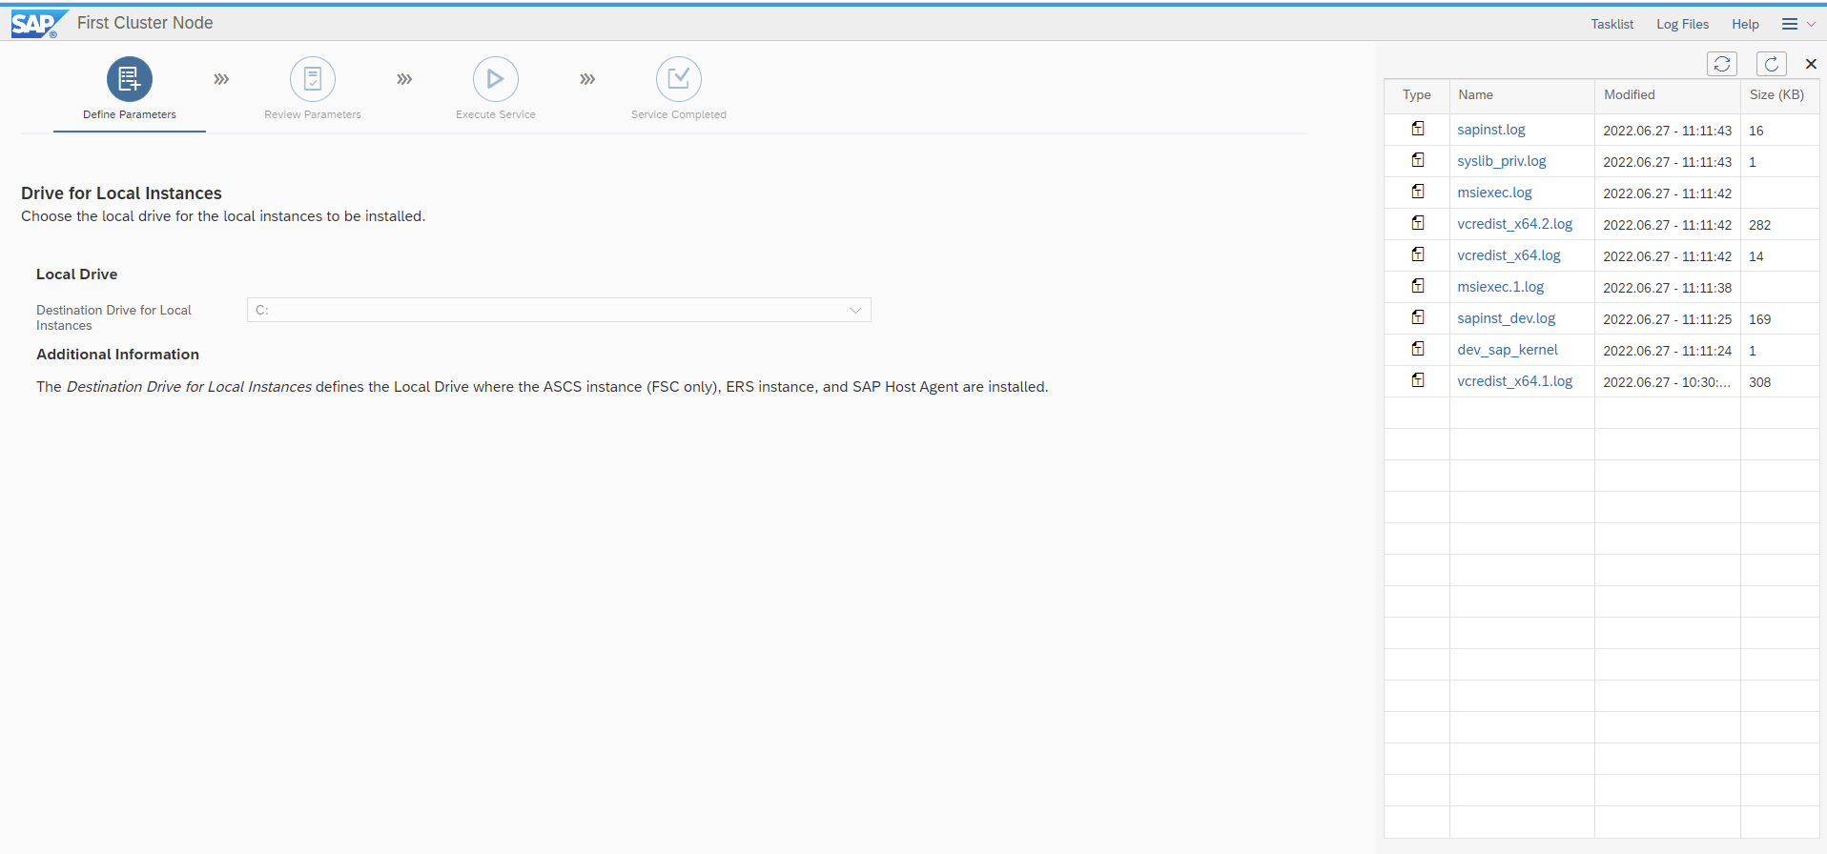Click file icon for msiexec.1.log

pos(1418,286)
